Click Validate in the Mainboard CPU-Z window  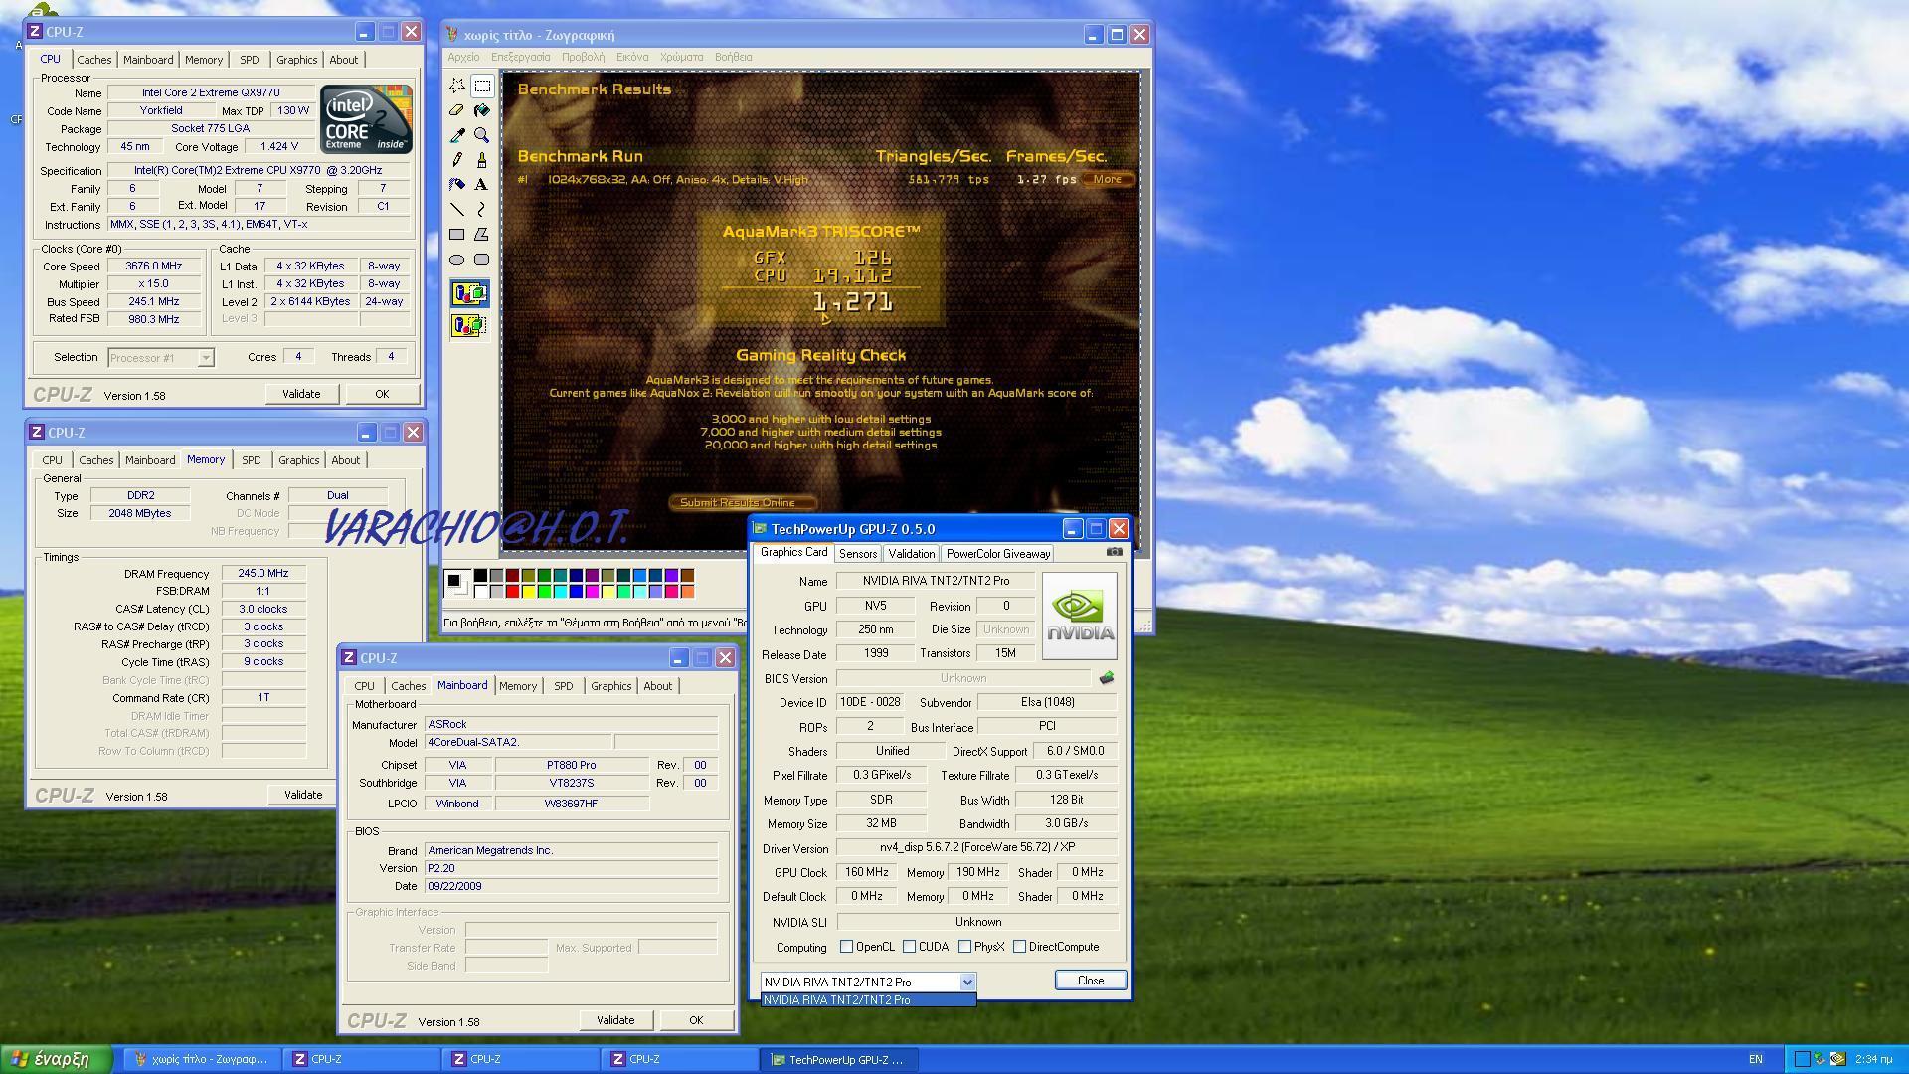tap(615, 1020)
